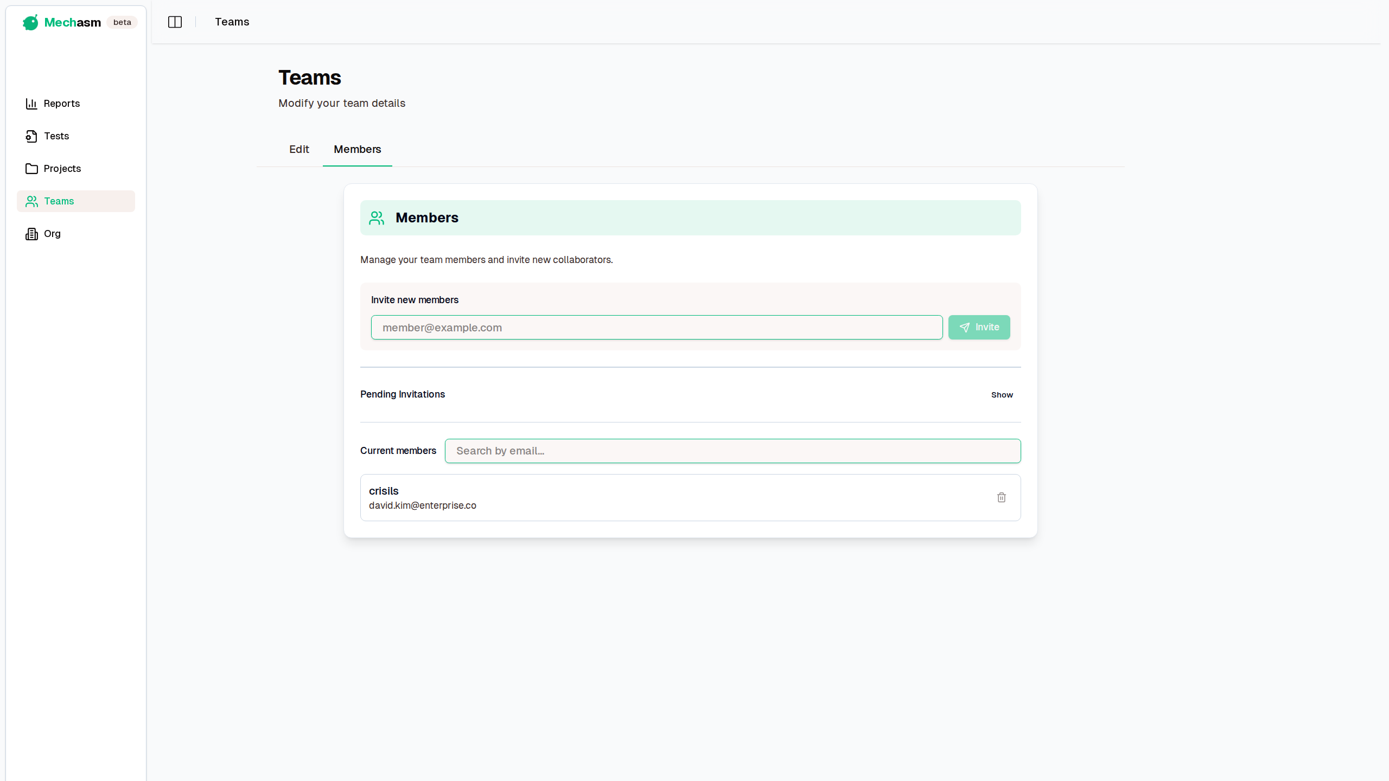This screenshot has width=1389, height=781.
Task: Toggle the sidebar panel icon
Action: [x=175, y=22]
